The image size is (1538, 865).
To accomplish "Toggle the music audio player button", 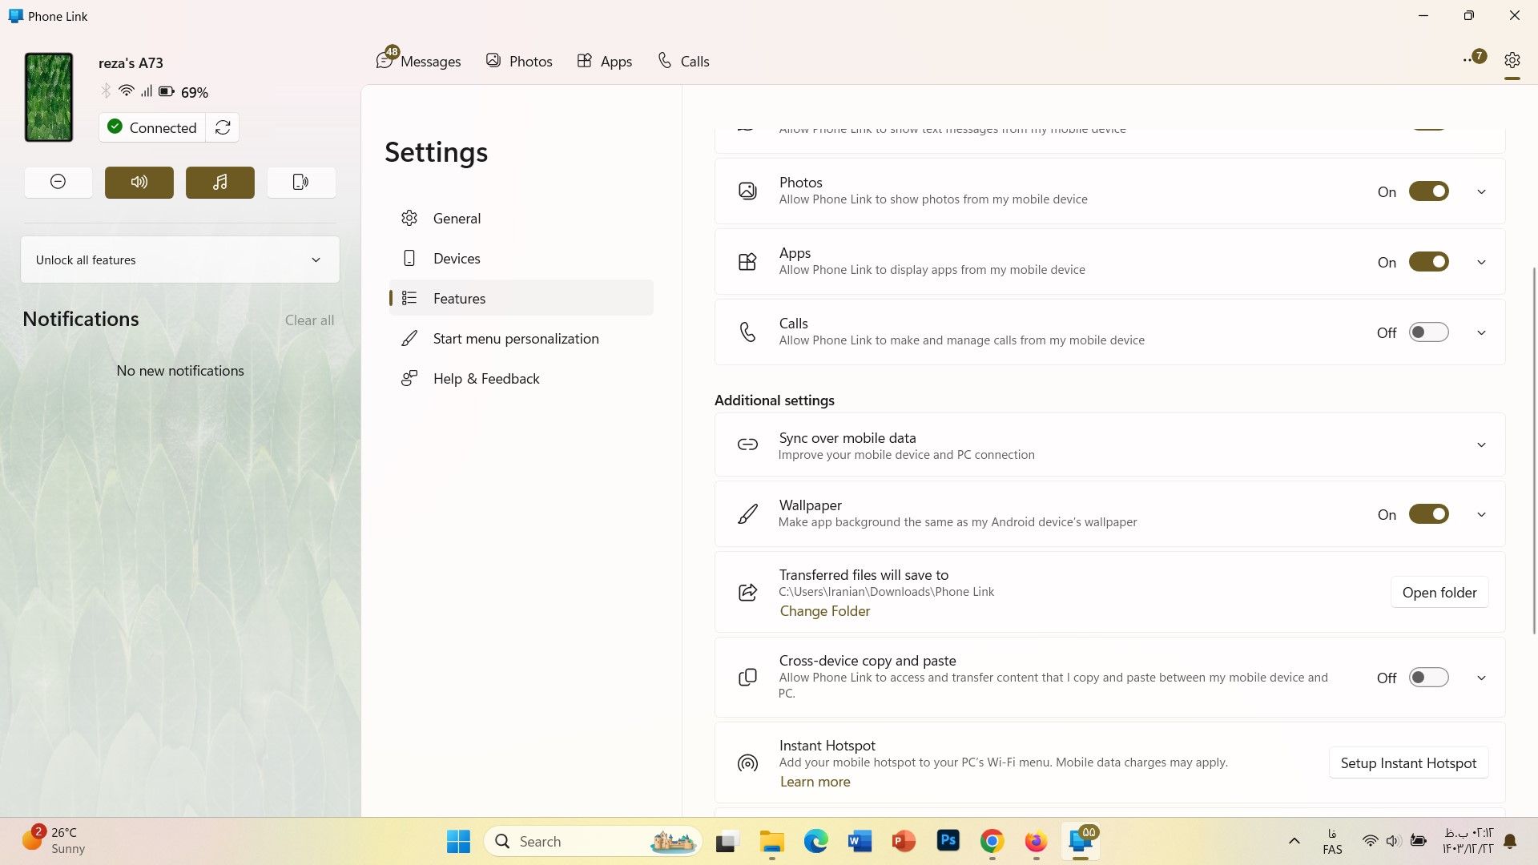I will point(219,182).
